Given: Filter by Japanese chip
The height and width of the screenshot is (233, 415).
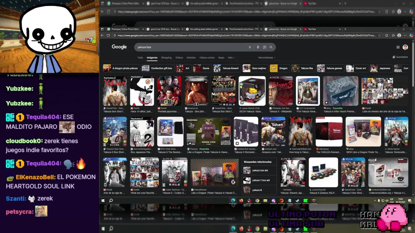Looking at the screenshot, I should (x=381, y=68).
